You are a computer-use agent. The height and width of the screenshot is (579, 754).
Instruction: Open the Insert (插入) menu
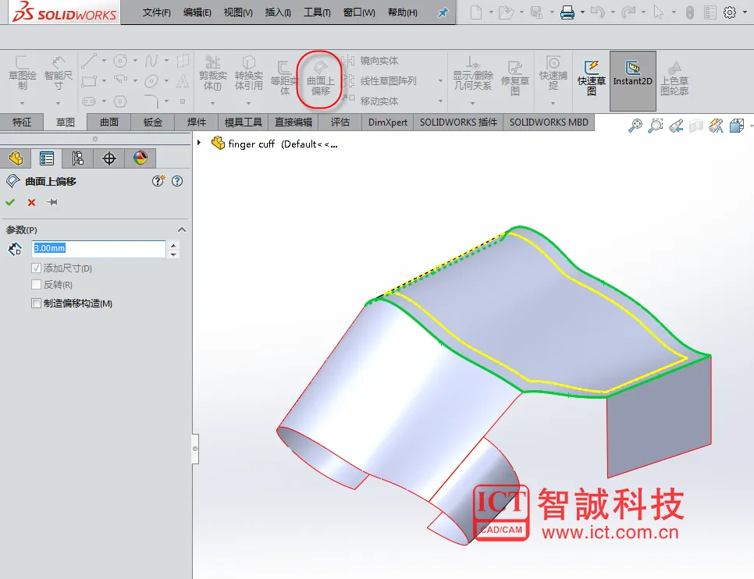(277, 12)
